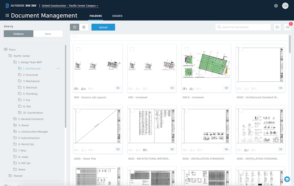Check the select-all checkbox above thumbnails
Viewport: 294px width, 186px height.
75,36
